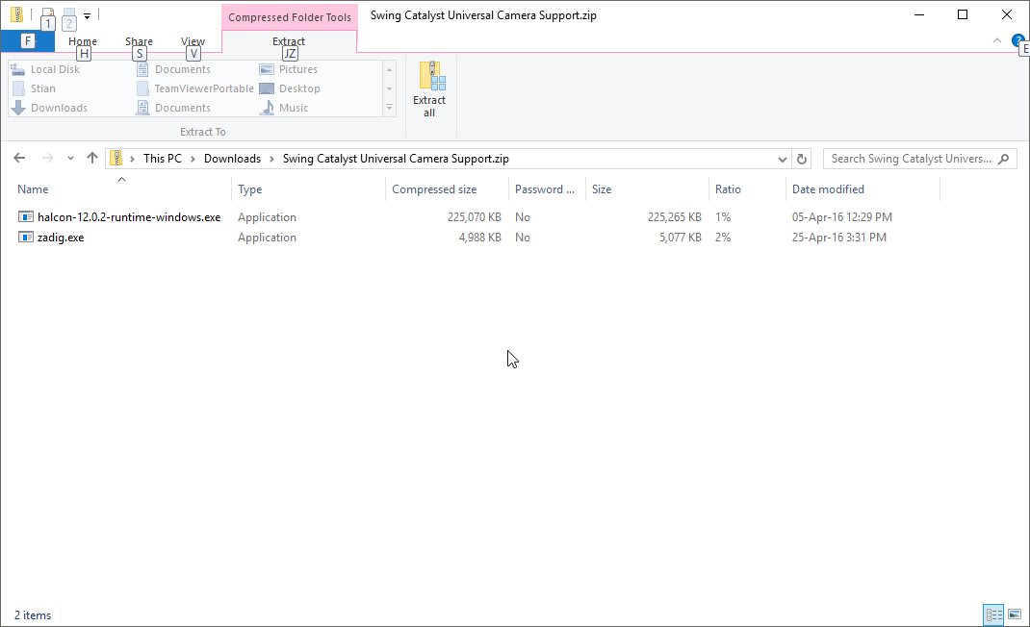Viewport: 1030px width, 627px height.
Task: Click the Forward navigation arrow
Action: (47, 159)
